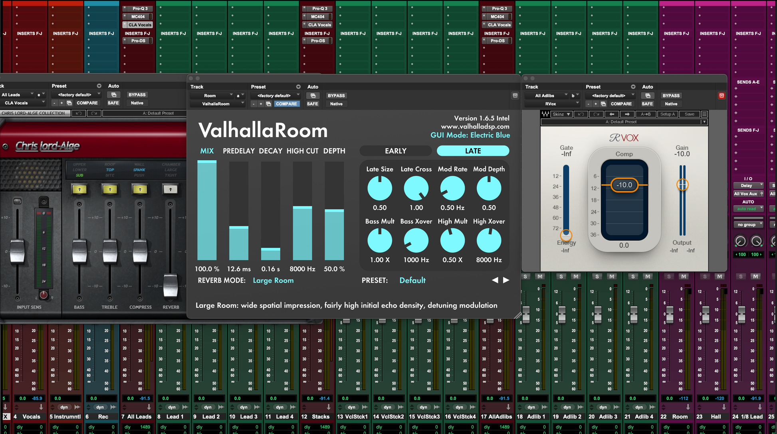This screenshot has width=777, height=434.
Task: Click the RVox Gain slider handle
Action: pyautogui.click(x=682, y=185)
